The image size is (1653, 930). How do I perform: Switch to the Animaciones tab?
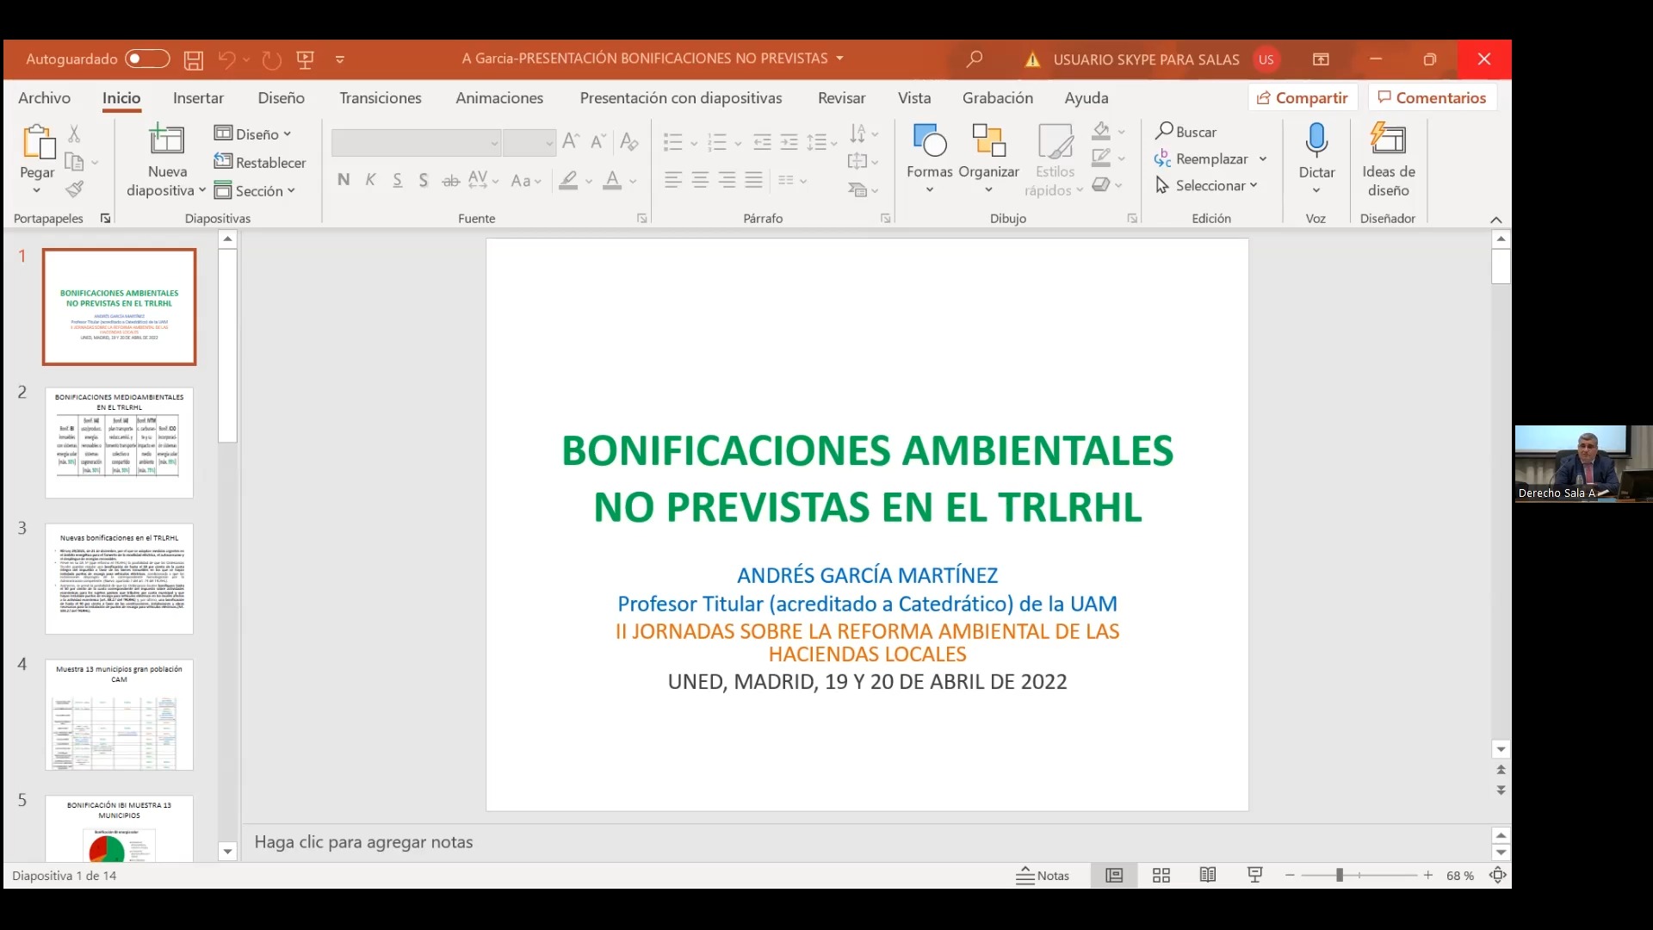499,97
